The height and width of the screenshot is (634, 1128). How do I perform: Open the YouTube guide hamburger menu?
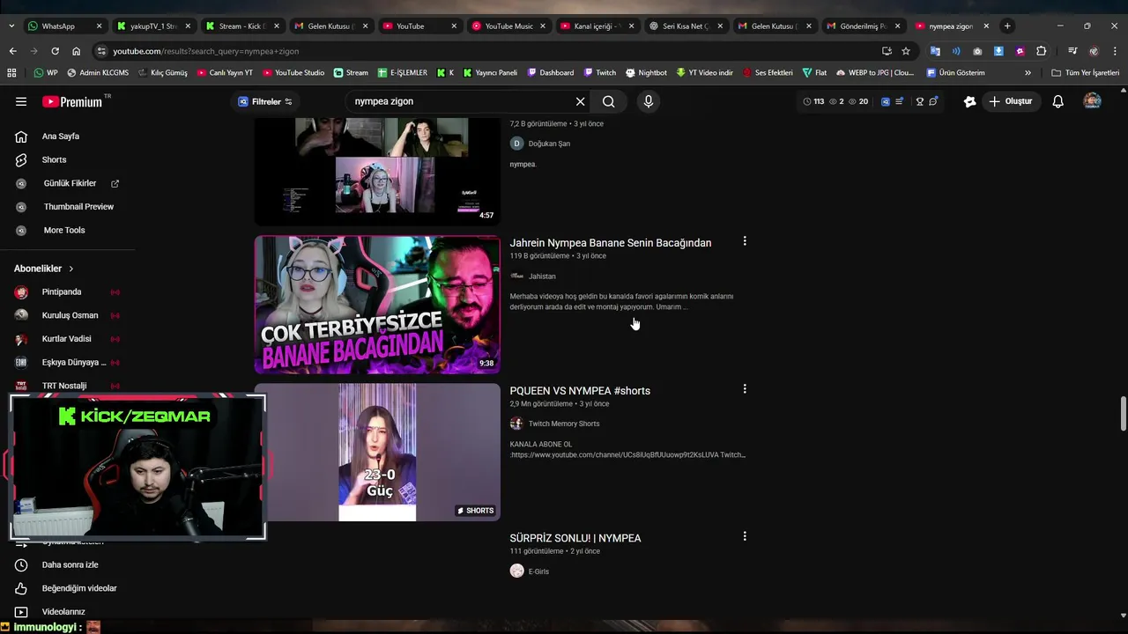coord(21,101)
